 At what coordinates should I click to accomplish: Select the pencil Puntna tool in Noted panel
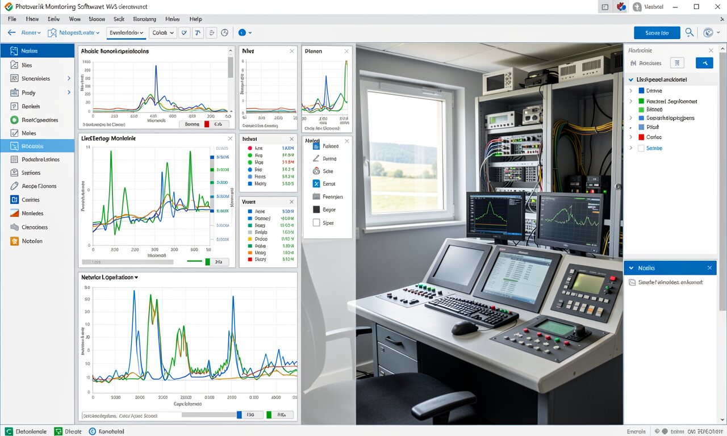(x=316, y=158)
